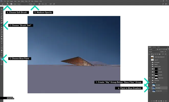This screenshot has height=102, width=169.
Task: Toggle visibility of Sky Gradient layer
Action: point(149,88)
